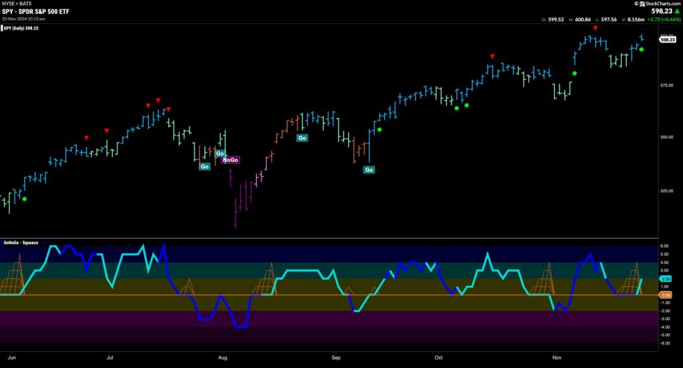The image size is (683, 368).
Task: Click the high value 600.86
Action: (583, 19)
